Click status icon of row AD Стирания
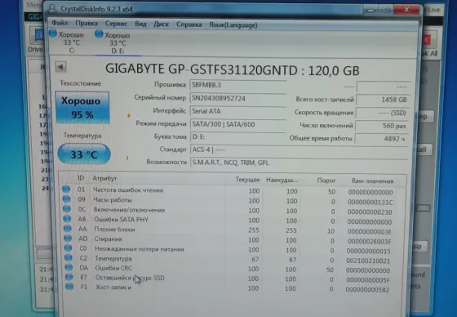 point(68,239)
